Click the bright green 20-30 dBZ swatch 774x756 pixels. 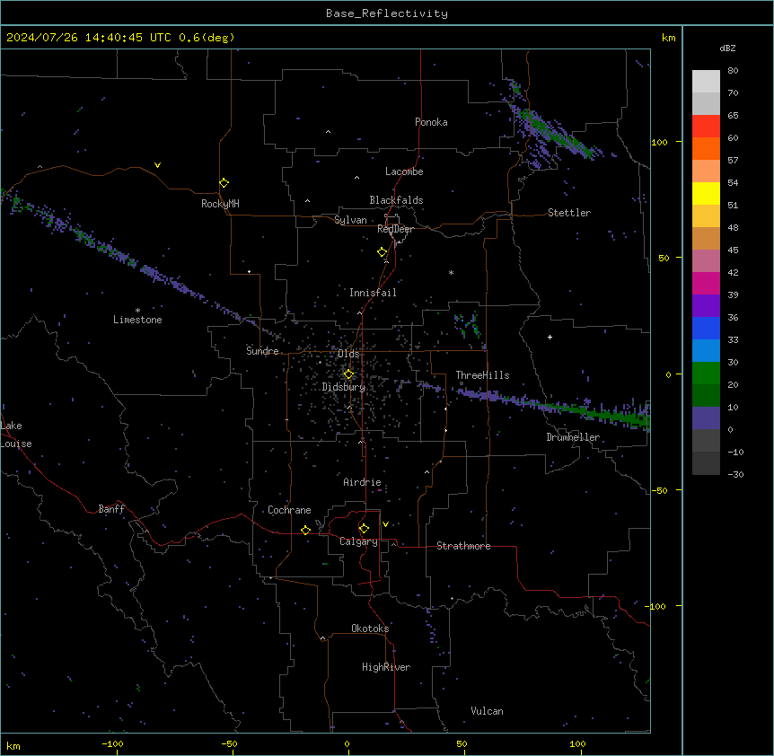click(706, 374)
